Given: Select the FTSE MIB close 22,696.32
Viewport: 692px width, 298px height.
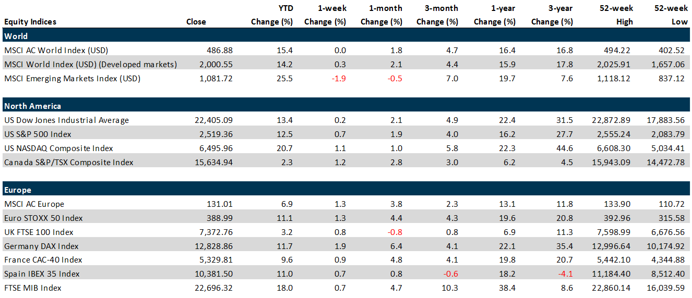Looking at the screenshot, I should click(x=213, y=288).
